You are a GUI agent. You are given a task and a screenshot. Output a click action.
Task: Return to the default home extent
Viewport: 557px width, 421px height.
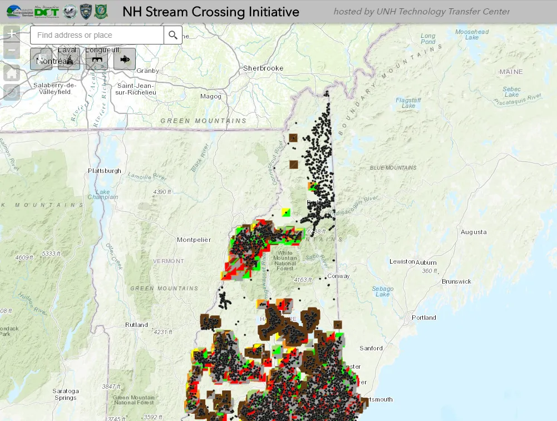pyautogui.click(x=12, y=73)
